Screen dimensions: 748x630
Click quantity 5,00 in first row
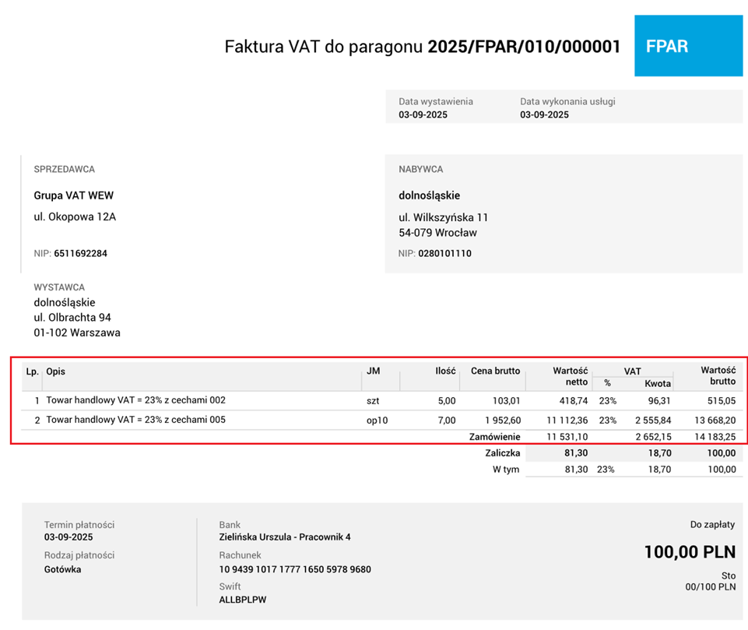coord(447,401)
